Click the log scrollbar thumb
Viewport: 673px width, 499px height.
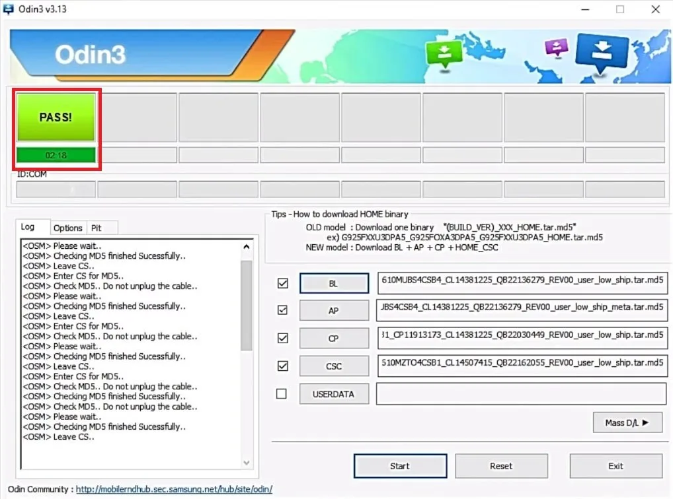coord(247,305)
